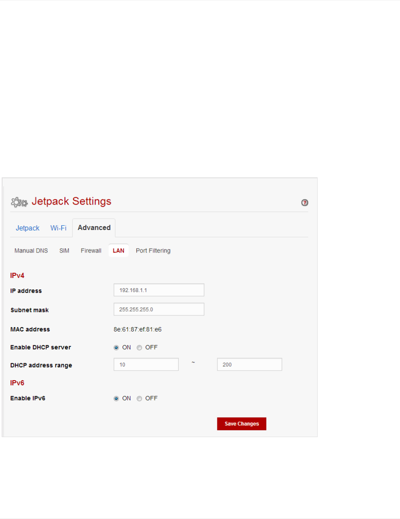Click the DHCP range start field
Image resolution: width=400 pixels, height=519 pixels.
[146, 365]
